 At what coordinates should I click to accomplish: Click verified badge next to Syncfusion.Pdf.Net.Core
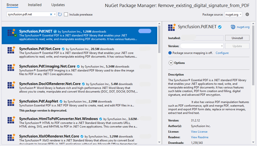[x=63, y=49]
